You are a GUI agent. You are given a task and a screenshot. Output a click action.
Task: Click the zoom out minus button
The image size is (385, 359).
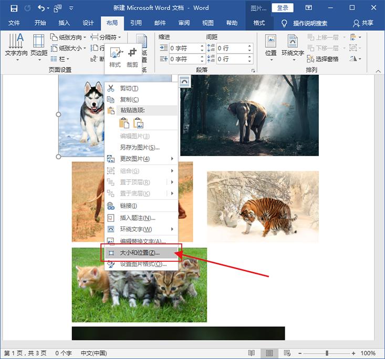point(300,353)
